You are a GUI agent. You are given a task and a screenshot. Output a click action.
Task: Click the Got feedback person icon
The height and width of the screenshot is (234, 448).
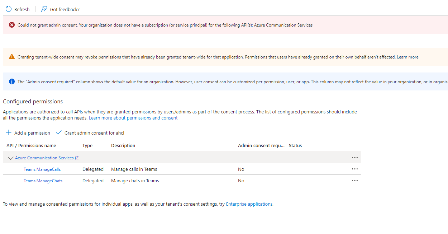(44, 9)
